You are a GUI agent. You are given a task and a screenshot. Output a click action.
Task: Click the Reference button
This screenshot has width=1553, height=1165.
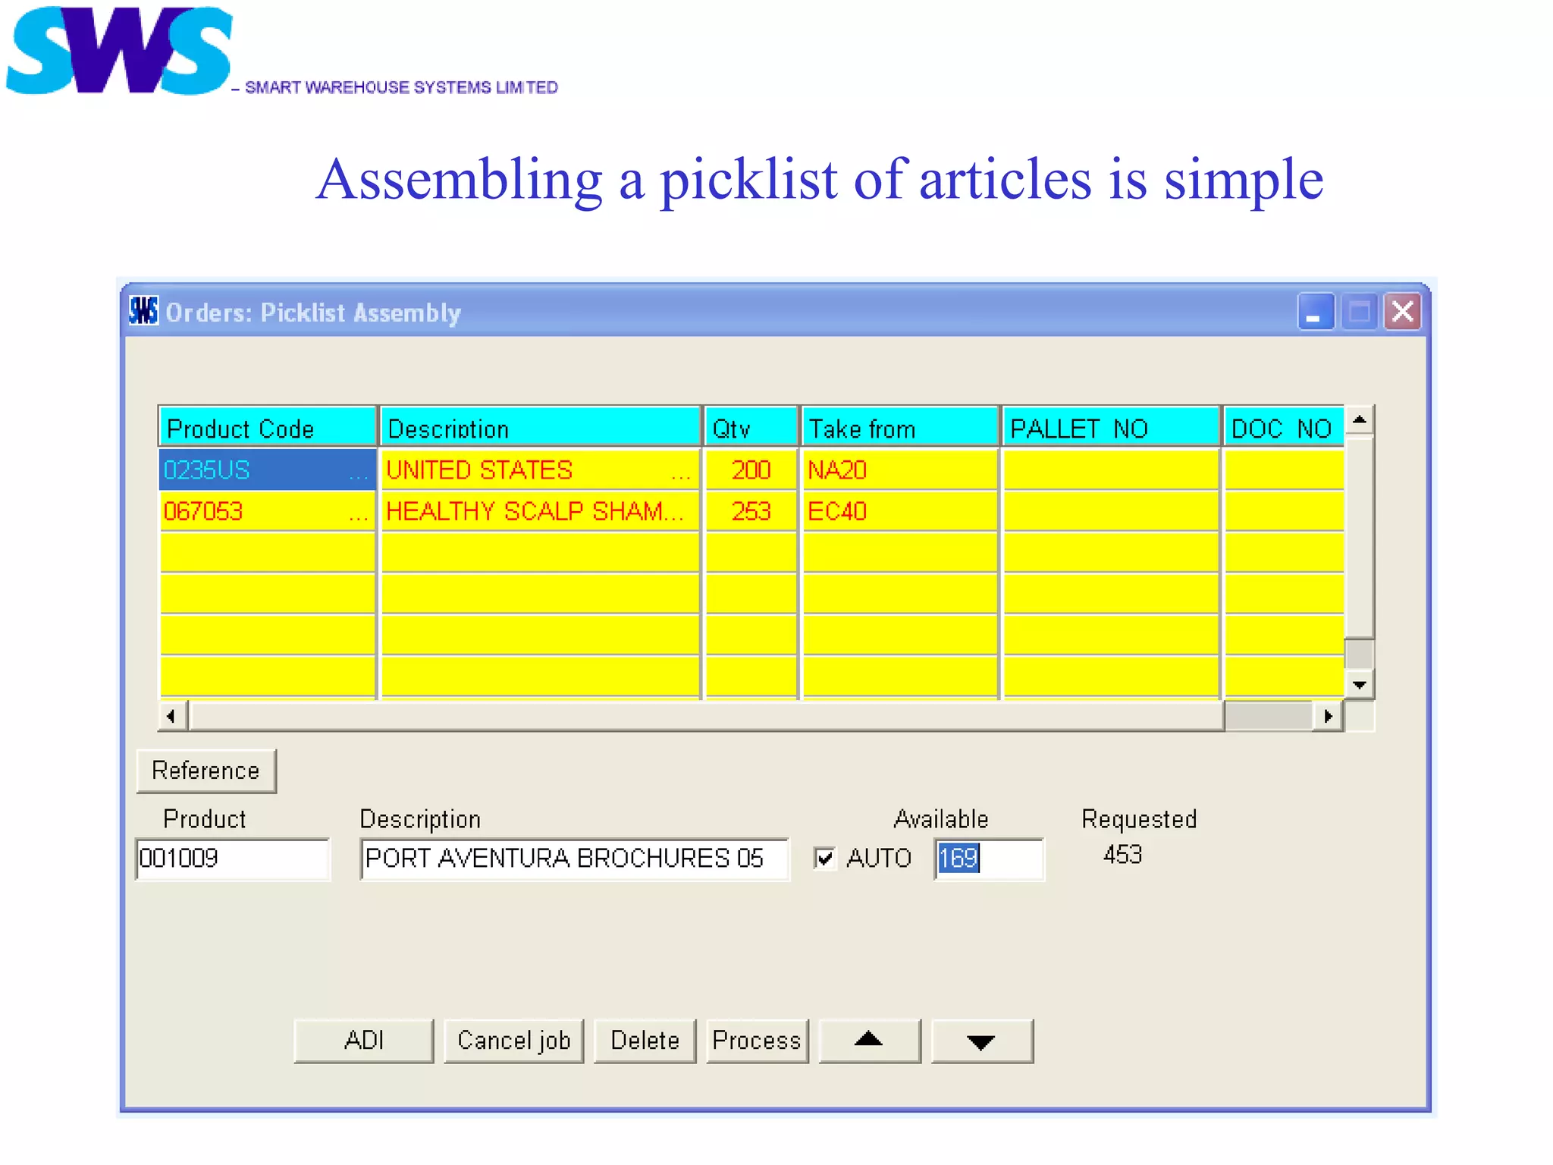pos(206,771)
